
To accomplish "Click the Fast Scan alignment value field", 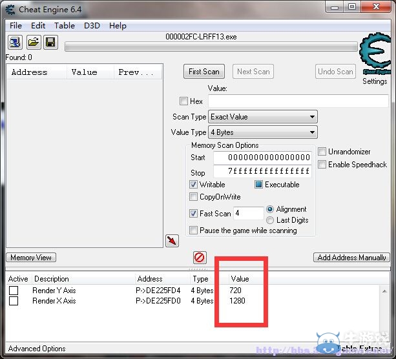I will (x=249, y=213).
